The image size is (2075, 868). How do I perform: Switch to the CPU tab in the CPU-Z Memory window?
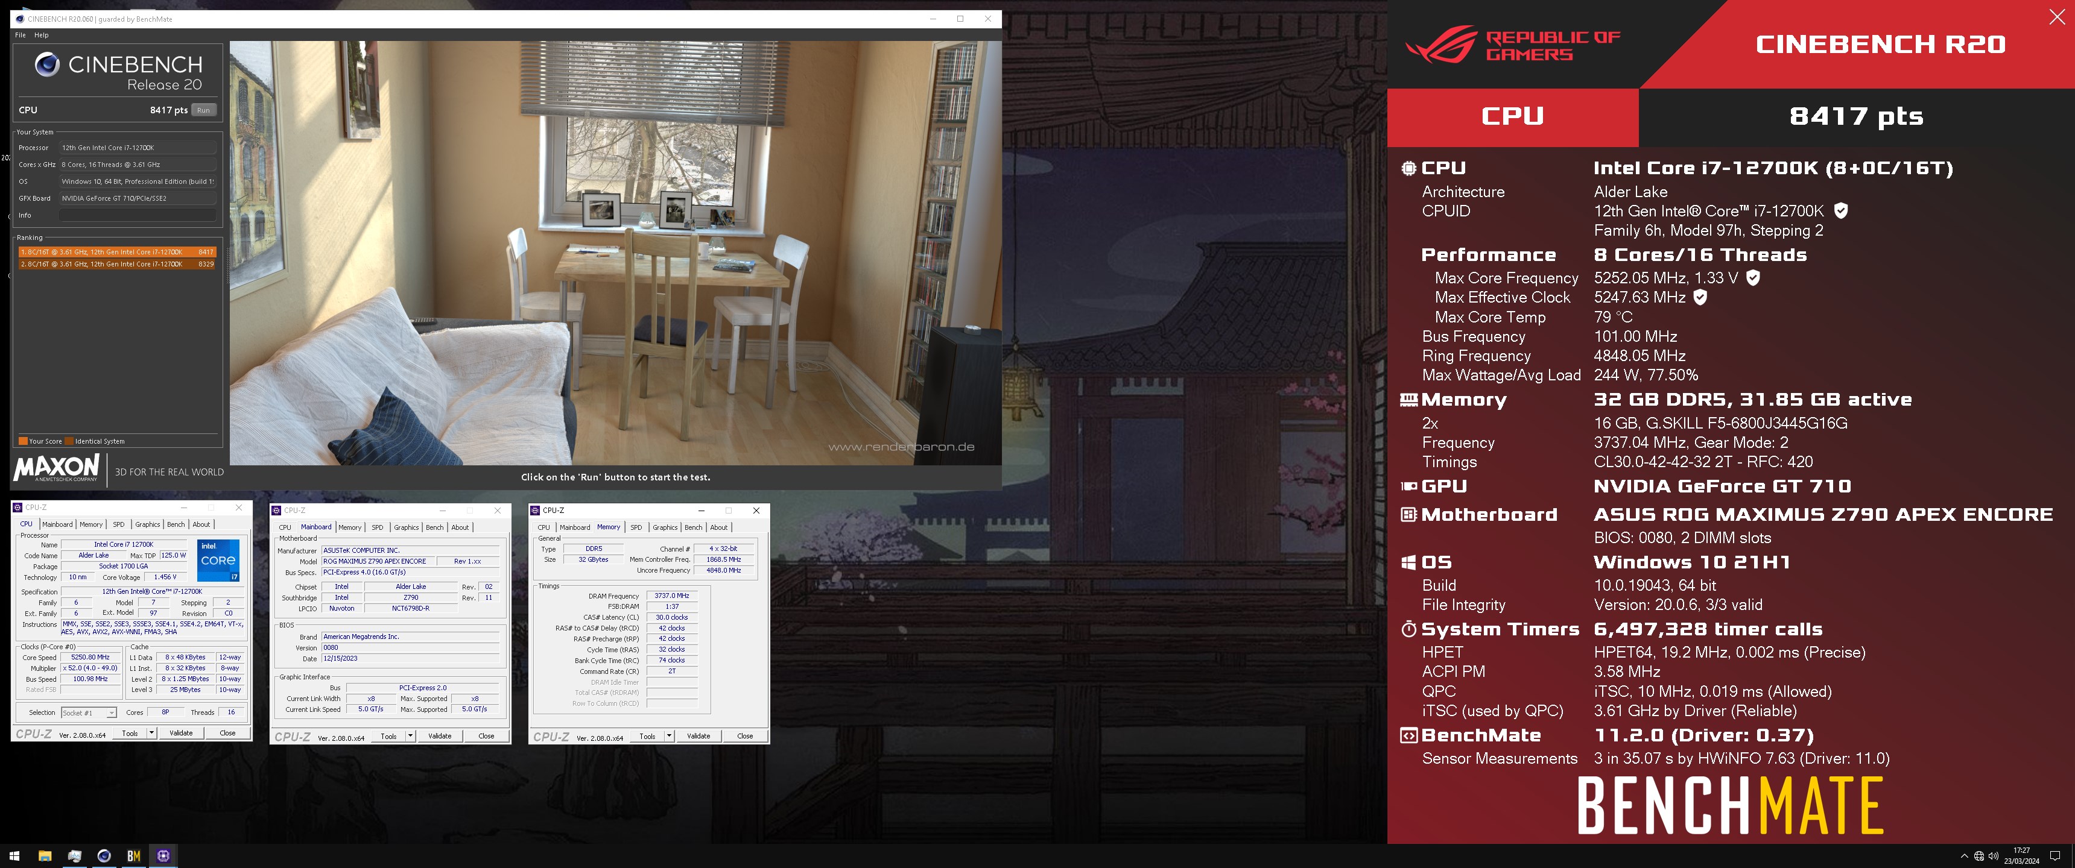click(x=543, y=527)
